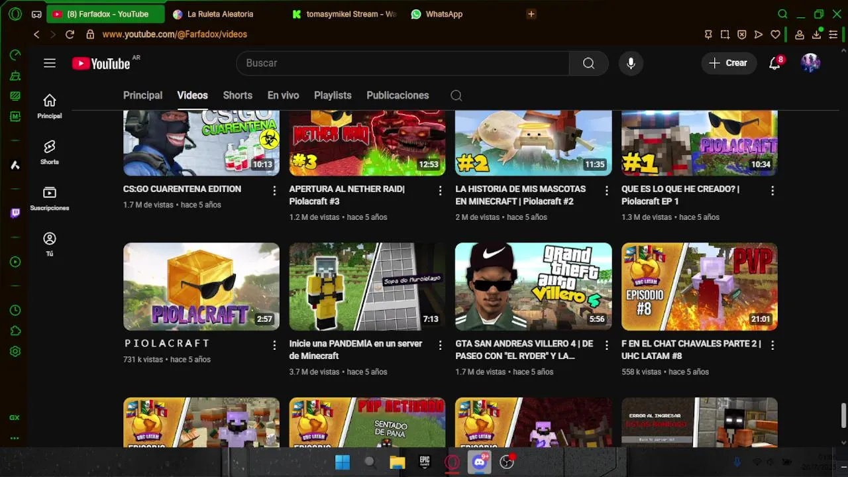Open the Opera GX main menu logo
The image size is (848, 477).
point(15,13)
